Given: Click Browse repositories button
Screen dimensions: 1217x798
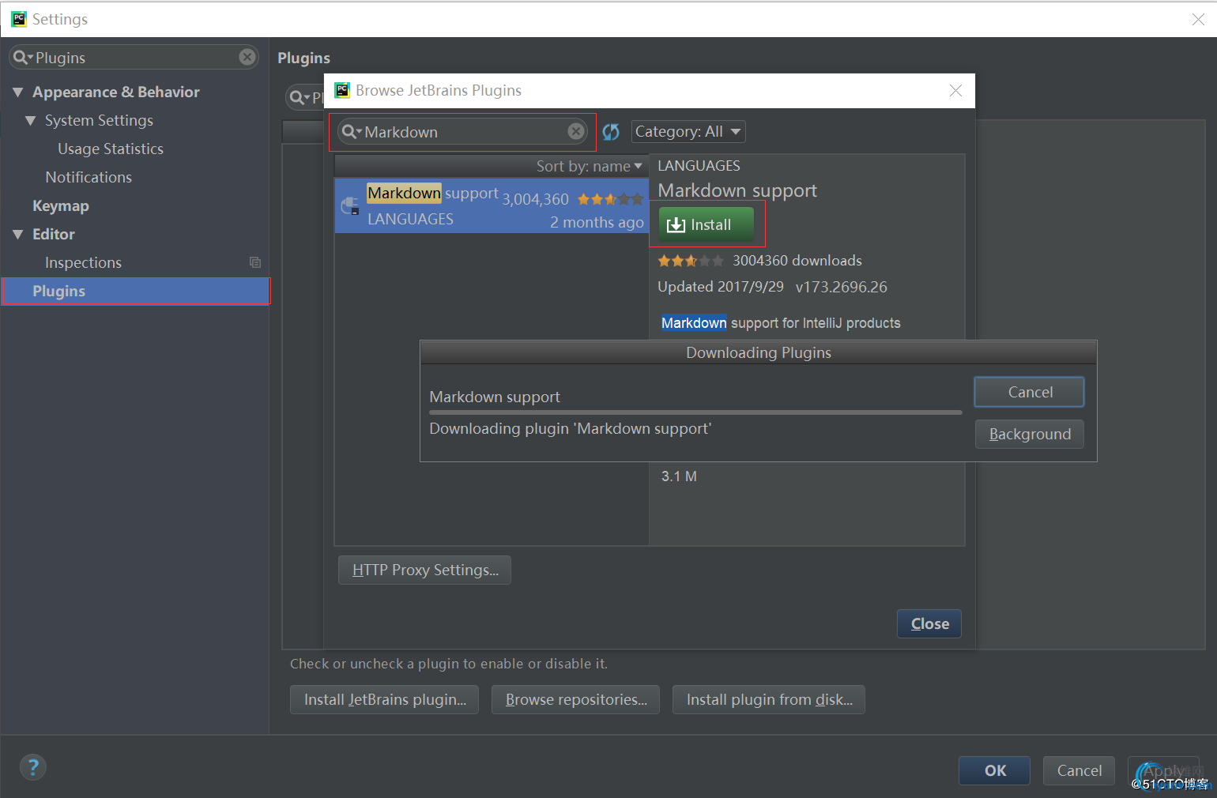Looking at the screenshot, I should 575,699.
